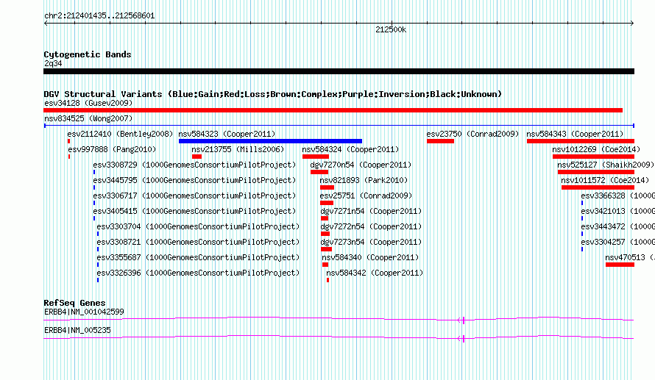Click the nsv584324 (Cooper2011) red bar
This screenshot has height=380, width=655.
pyautogui.click(x=316, y=157)
